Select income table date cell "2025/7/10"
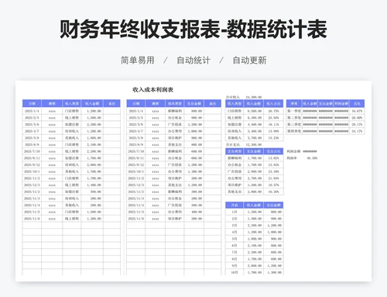 tap(32, 151)
